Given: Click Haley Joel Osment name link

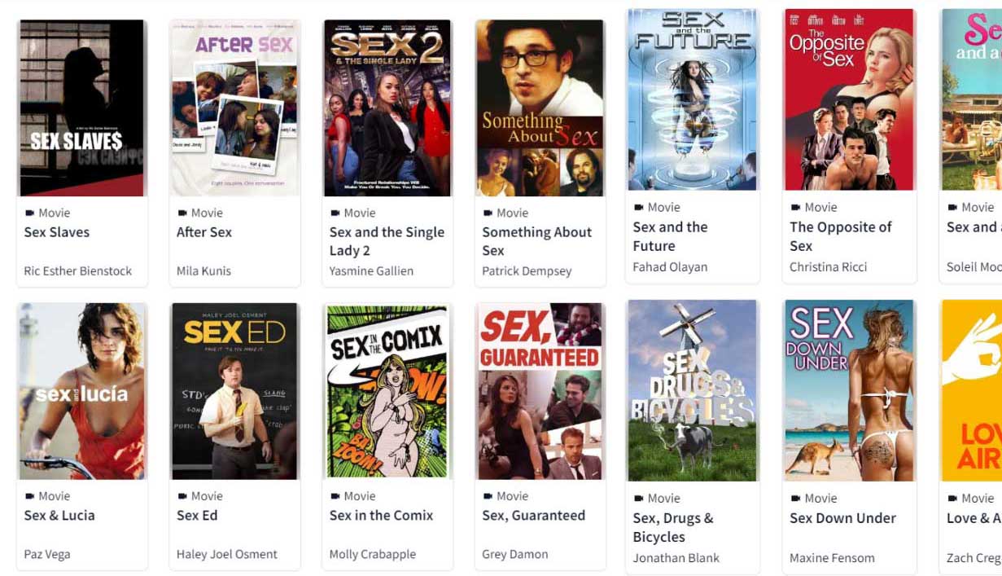Looking at the screenshot, I should click(x=227, y=554).
